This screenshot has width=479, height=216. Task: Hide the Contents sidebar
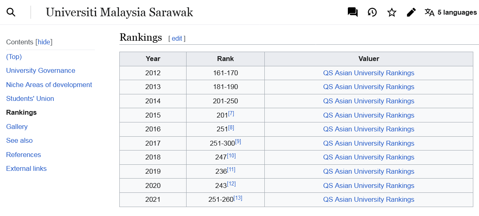pyautogui.click(x=44, y=42)
